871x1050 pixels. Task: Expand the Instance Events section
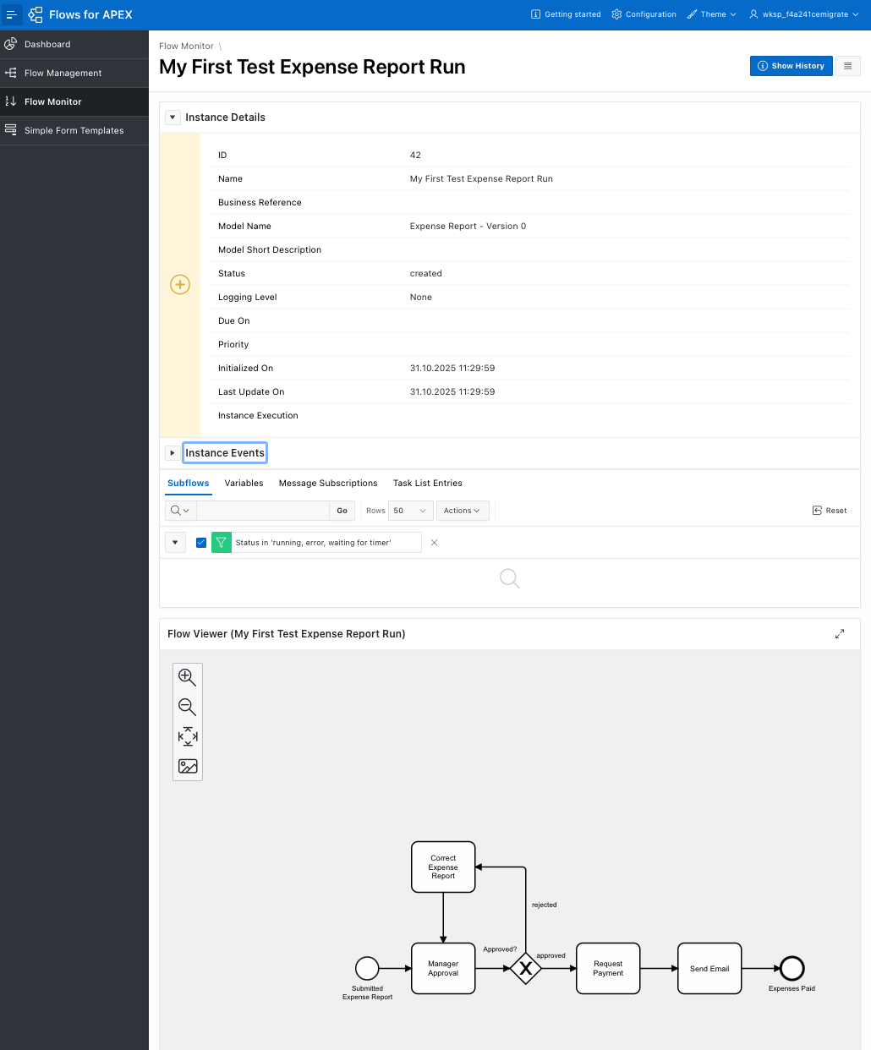173,452
